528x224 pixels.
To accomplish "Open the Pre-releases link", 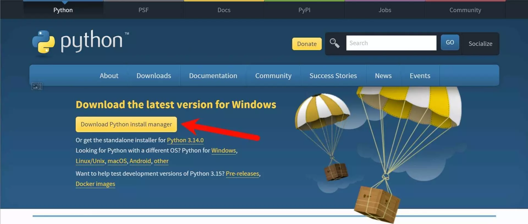I will pyautogui.click(x=242, y=174).
